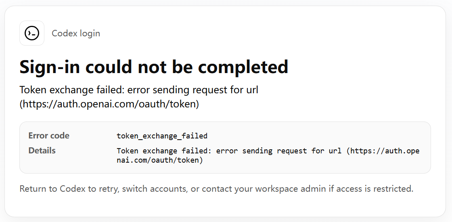The height and width of the screenshot is (222, 452).
Task: Click the word Codex in the header
Action: 64,33
